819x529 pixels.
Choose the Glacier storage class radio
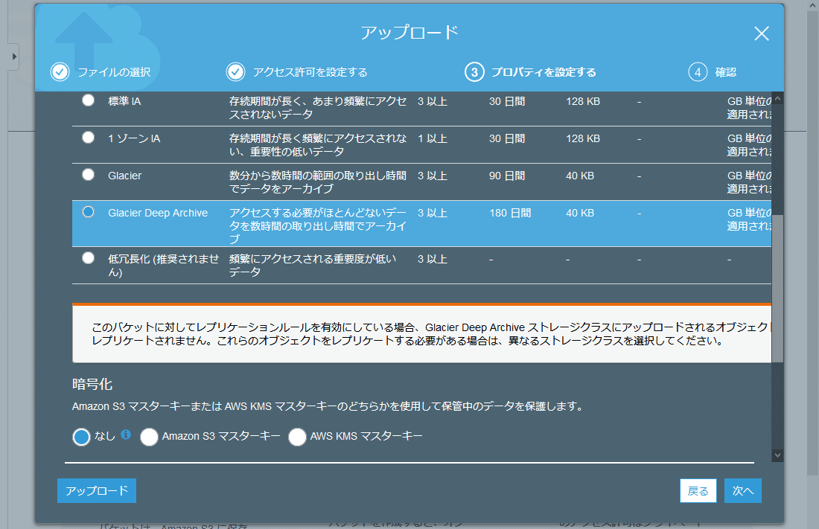point(89,174)
